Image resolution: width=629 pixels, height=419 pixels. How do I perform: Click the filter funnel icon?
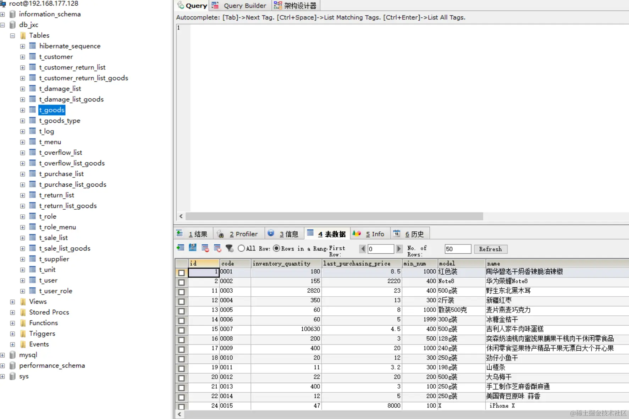(230, 248)
